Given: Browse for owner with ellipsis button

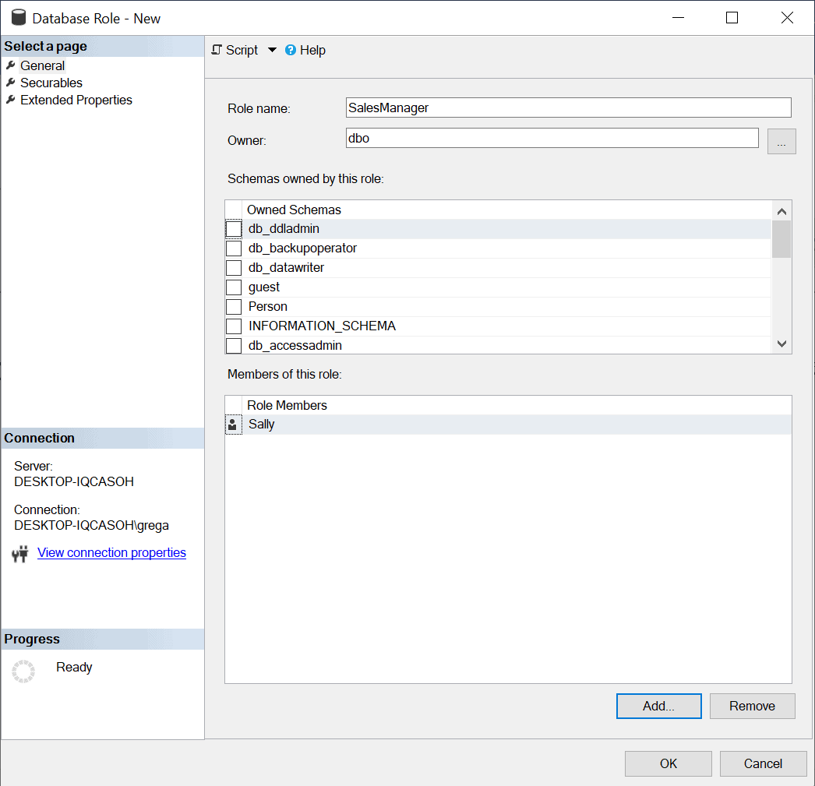Looking at the screenshot, I should coord(781,141).
